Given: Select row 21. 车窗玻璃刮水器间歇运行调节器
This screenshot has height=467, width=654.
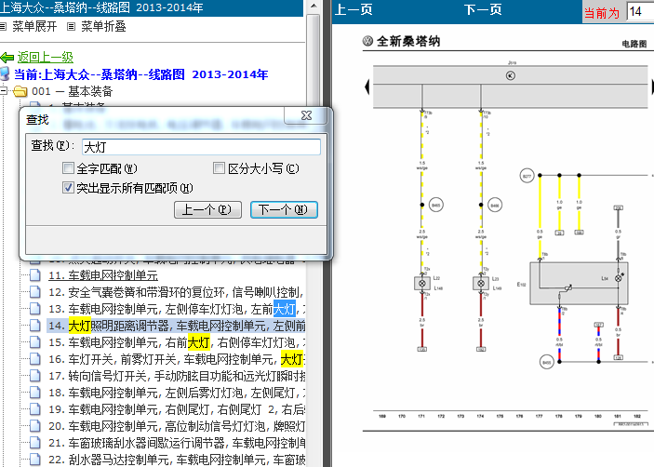Looking at the screenshot, I should click(176, 443).
